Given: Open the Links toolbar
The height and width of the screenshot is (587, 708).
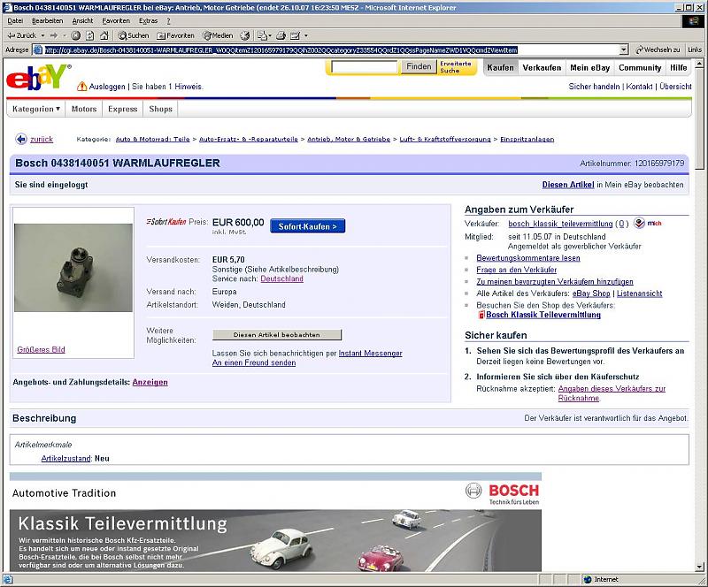Looking at the screenshot, I should click(x=695, y=50).
